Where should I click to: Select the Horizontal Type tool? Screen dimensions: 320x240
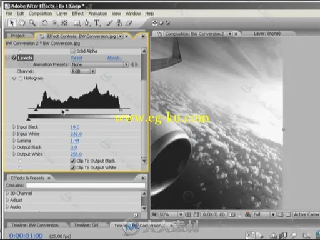tap(97, 23)
